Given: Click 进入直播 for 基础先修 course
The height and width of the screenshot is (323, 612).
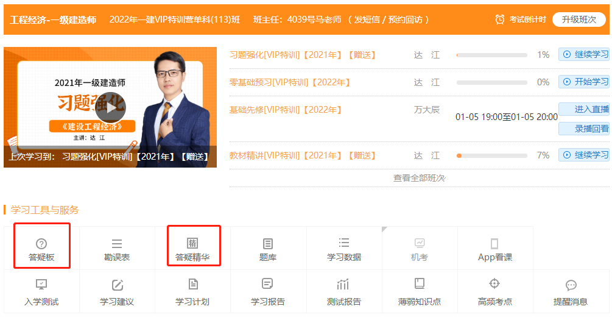Looking at the screenshot, I should coord(585,109).
